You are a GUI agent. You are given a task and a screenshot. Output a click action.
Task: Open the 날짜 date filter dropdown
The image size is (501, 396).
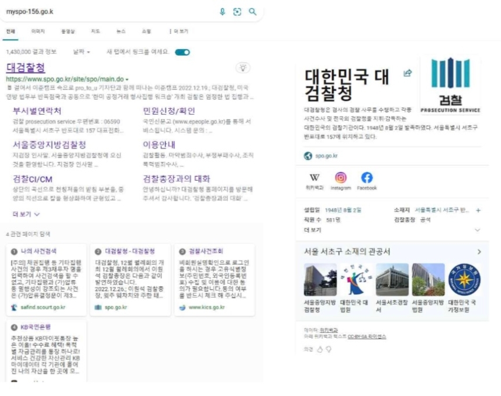tap(81, 52)
